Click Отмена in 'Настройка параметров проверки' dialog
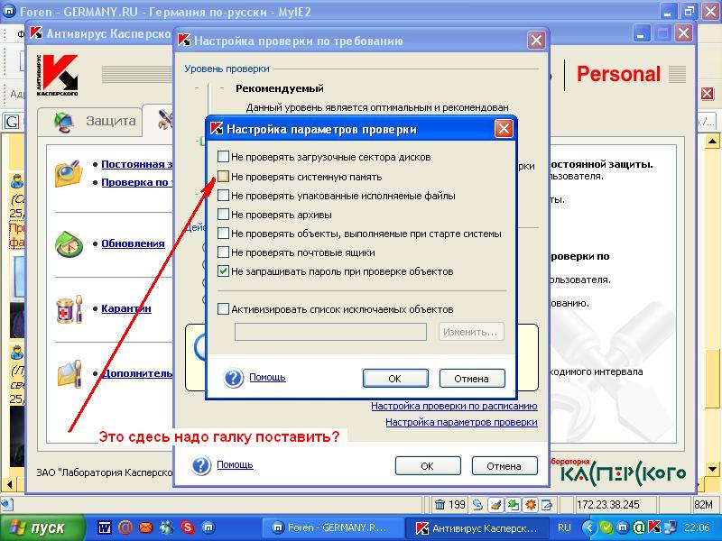This screenshot has height=541, width=722. 471,378
